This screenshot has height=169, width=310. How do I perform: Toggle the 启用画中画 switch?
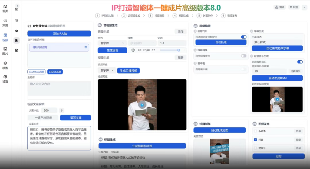[x=244, y=69]
